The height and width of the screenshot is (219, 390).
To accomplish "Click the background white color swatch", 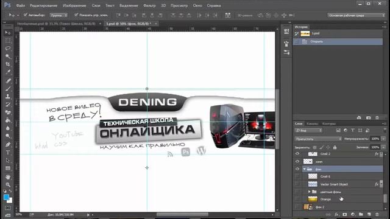I will (10, 200).
